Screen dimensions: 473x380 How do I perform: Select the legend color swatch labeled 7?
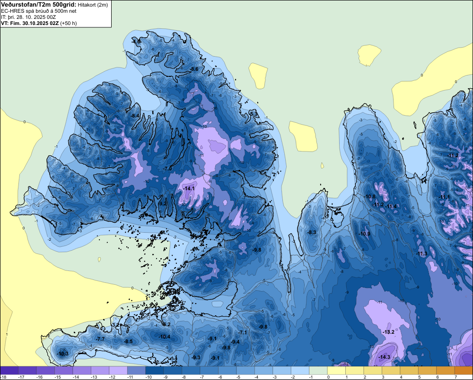464,370
